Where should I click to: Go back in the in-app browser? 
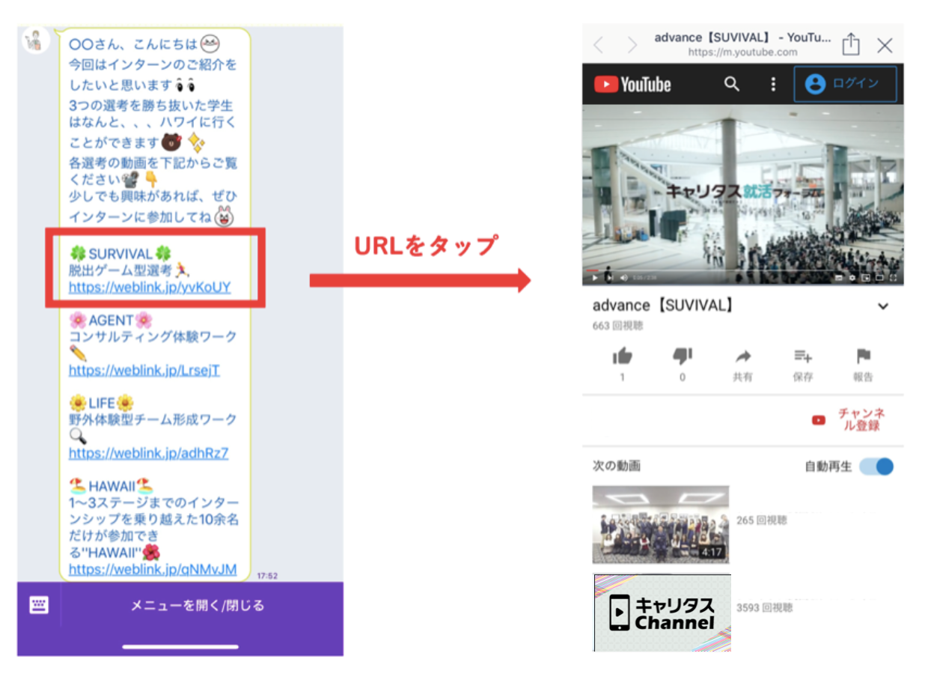(x=598, y=45)
